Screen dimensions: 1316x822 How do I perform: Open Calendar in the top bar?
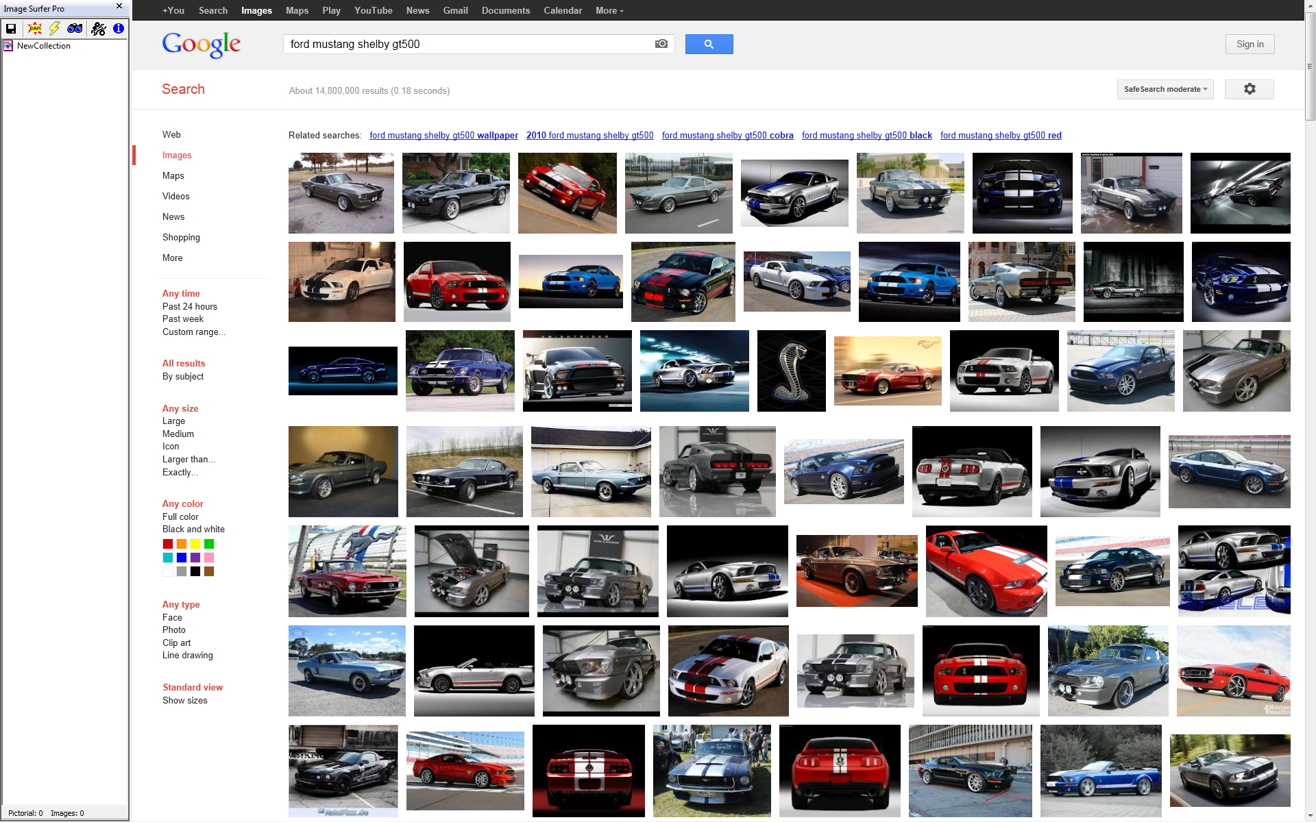(563, 10)
